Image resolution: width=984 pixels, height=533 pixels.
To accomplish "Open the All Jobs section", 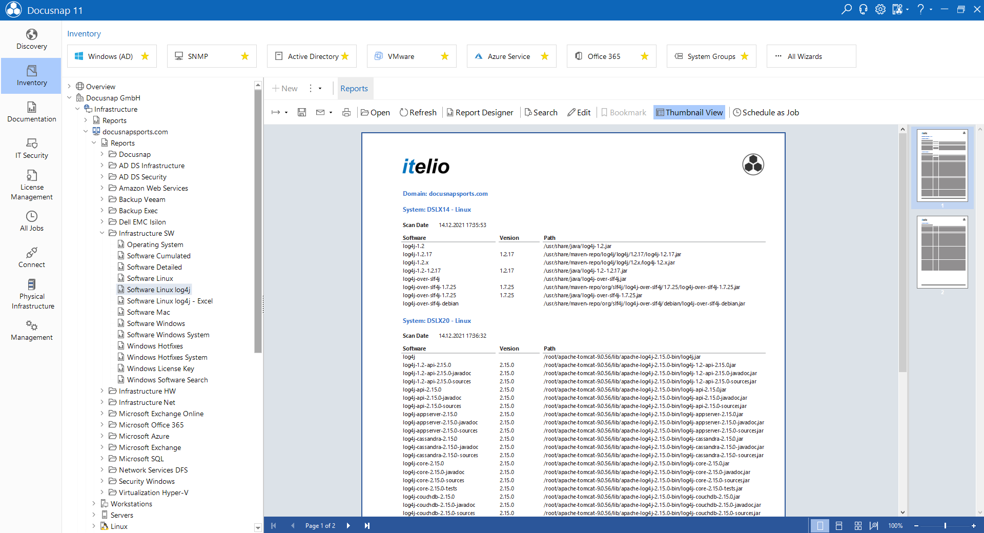I will coord(31,221).
